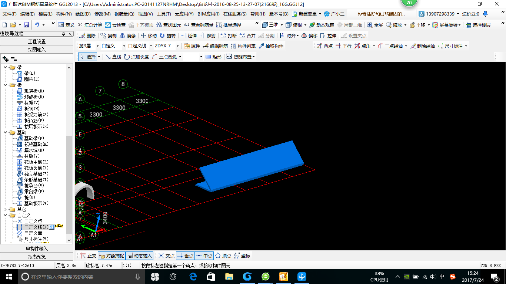Click 全屏 (full screen) view
Image resolution: width=506 pixels, height=284 pixels.
[x=375, y=25]
